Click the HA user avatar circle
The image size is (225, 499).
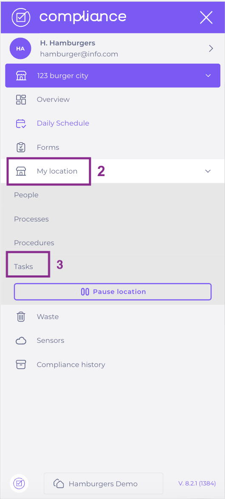[20, 48]
